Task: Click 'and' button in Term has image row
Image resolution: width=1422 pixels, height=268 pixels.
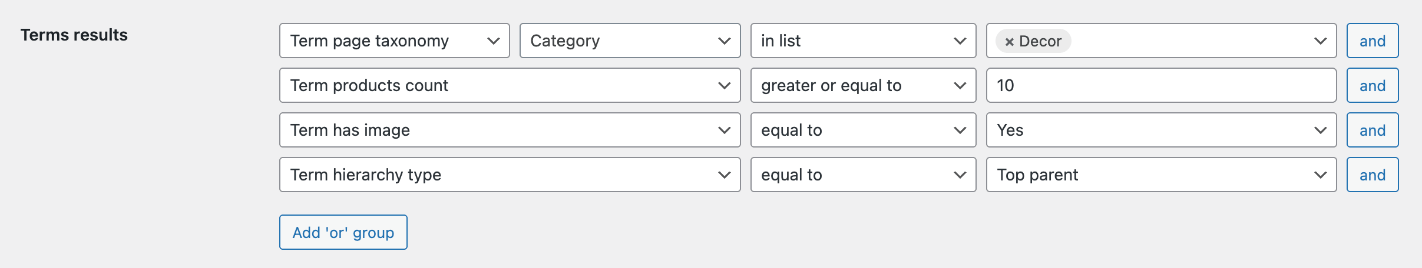Action: pyautogui.click(x=1372, y=130)
